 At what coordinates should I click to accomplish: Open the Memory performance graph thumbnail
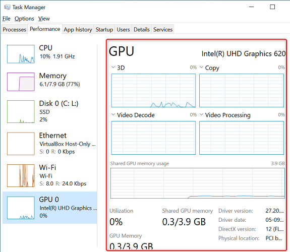pyautogui.click(x=21, y=82)
